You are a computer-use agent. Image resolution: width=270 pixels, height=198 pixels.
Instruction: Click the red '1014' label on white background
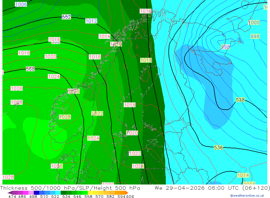tap(104, 36)
